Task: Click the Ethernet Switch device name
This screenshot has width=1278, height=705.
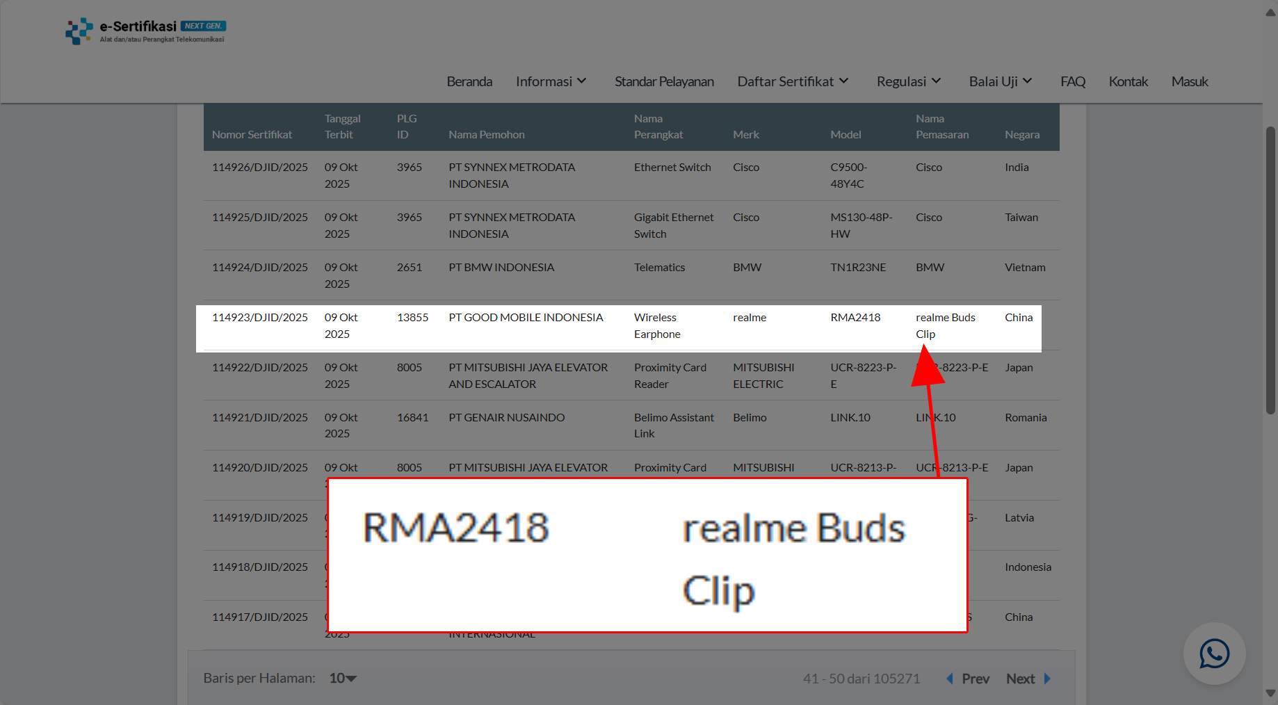Action: (x=672, y=167)
